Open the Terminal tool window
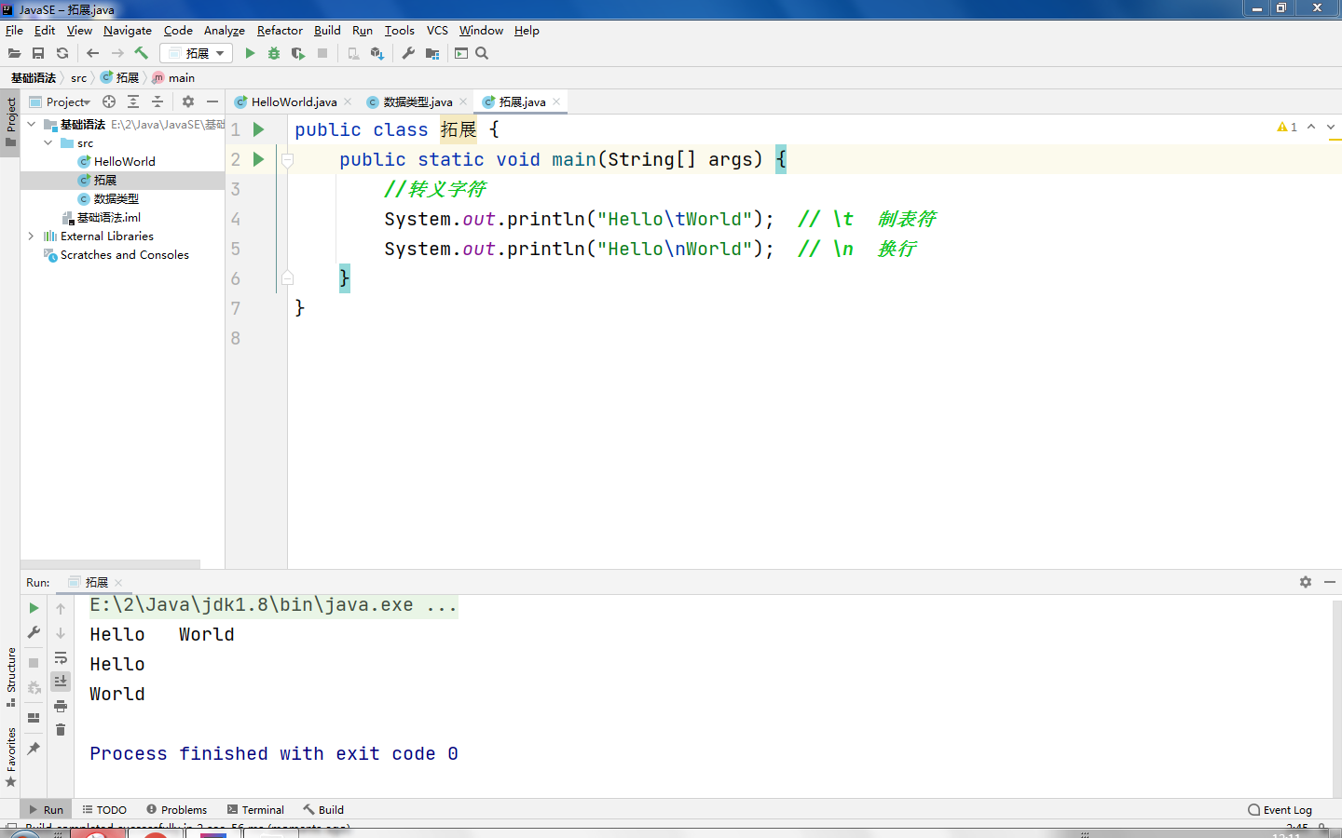1342x838 pixels. click(x=254, y=809)
